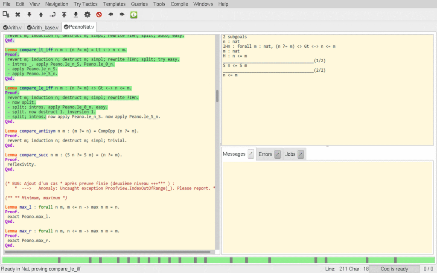Viewport: 437px width, 273px height.
Task: Go to start of proof script
Action: pos(64,15)
